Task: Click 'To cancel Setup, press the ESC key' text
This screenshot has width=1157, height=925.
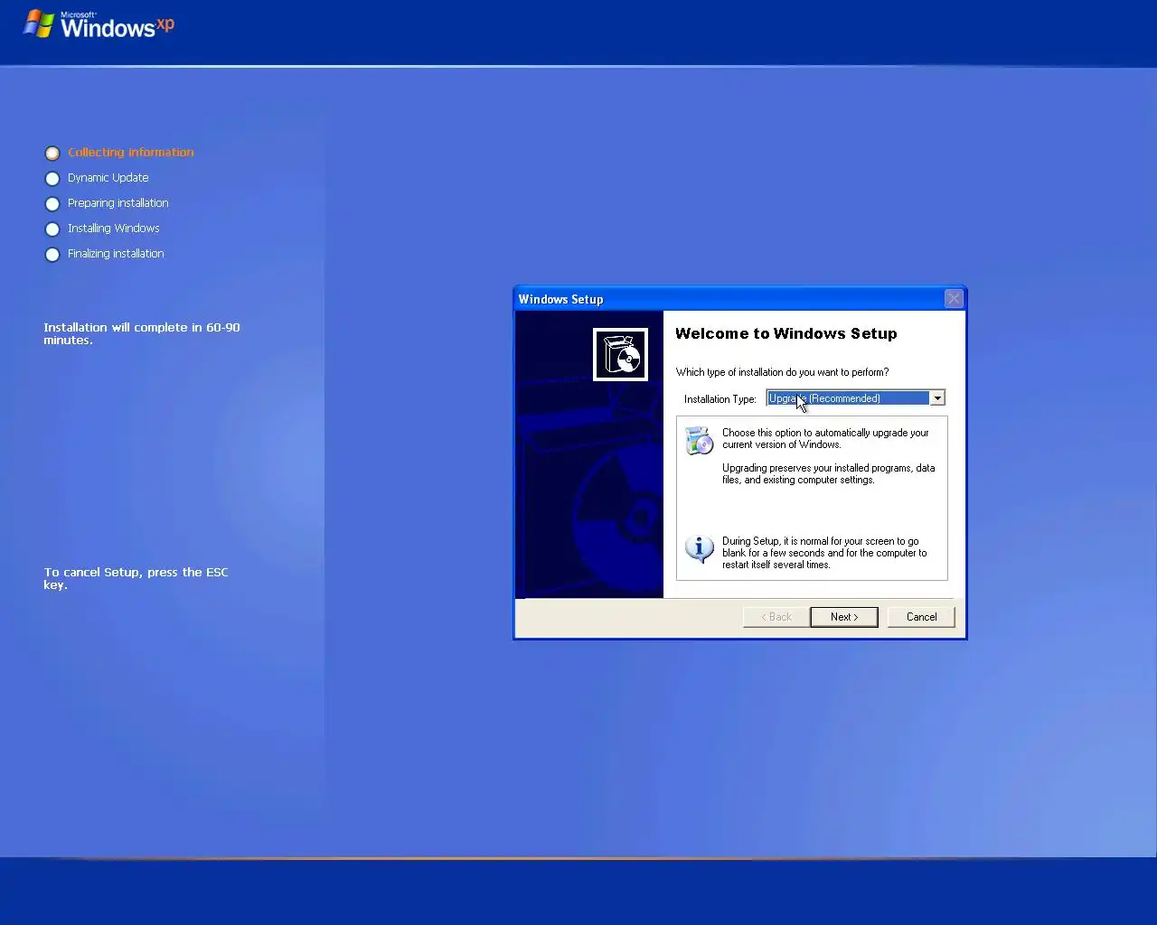Action: click(x=136, y=578)
